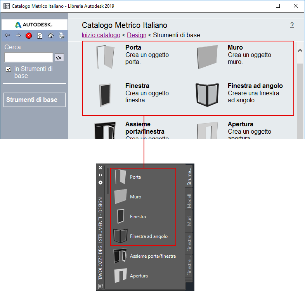This screenshot has height=291, width=305.
Task: Refresh the catalog page icon
Action: pos(40,36)
